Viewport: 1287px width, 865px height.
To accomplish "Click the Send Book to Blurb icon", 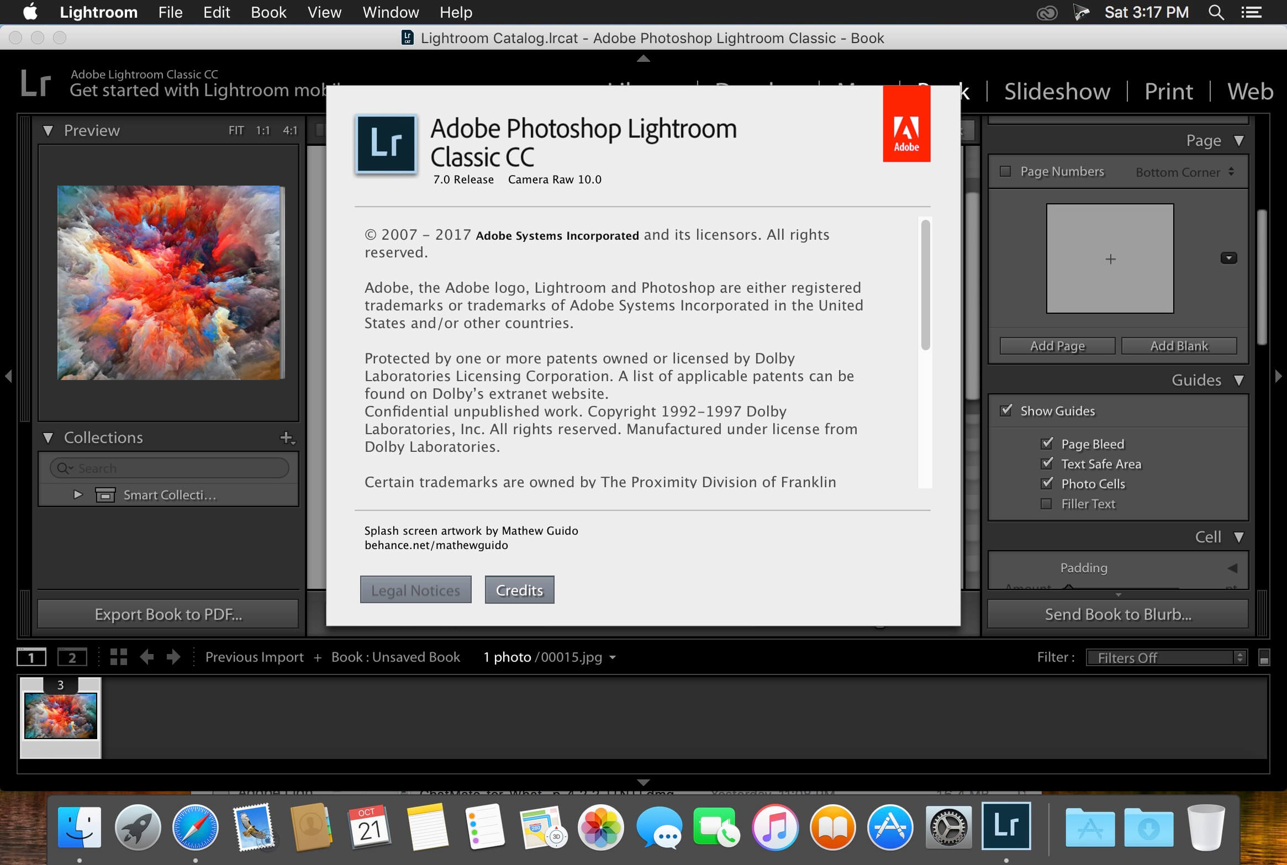I will pyautogui.click(x=1119, y=615).
